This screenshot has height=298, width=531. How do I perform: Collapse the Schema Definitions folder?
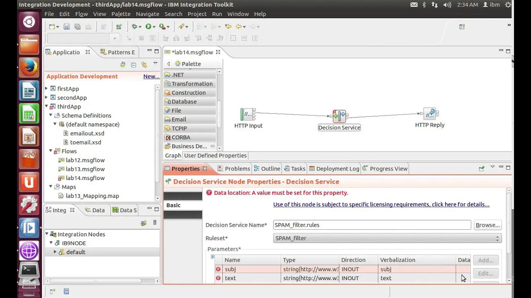pyautogui.click(x=51, y=115)
